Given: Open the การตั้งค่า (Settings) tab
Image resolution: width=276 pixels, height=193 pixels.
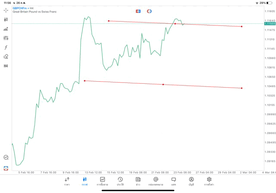Looking at the screenshot, I should [x=209, y=181].
